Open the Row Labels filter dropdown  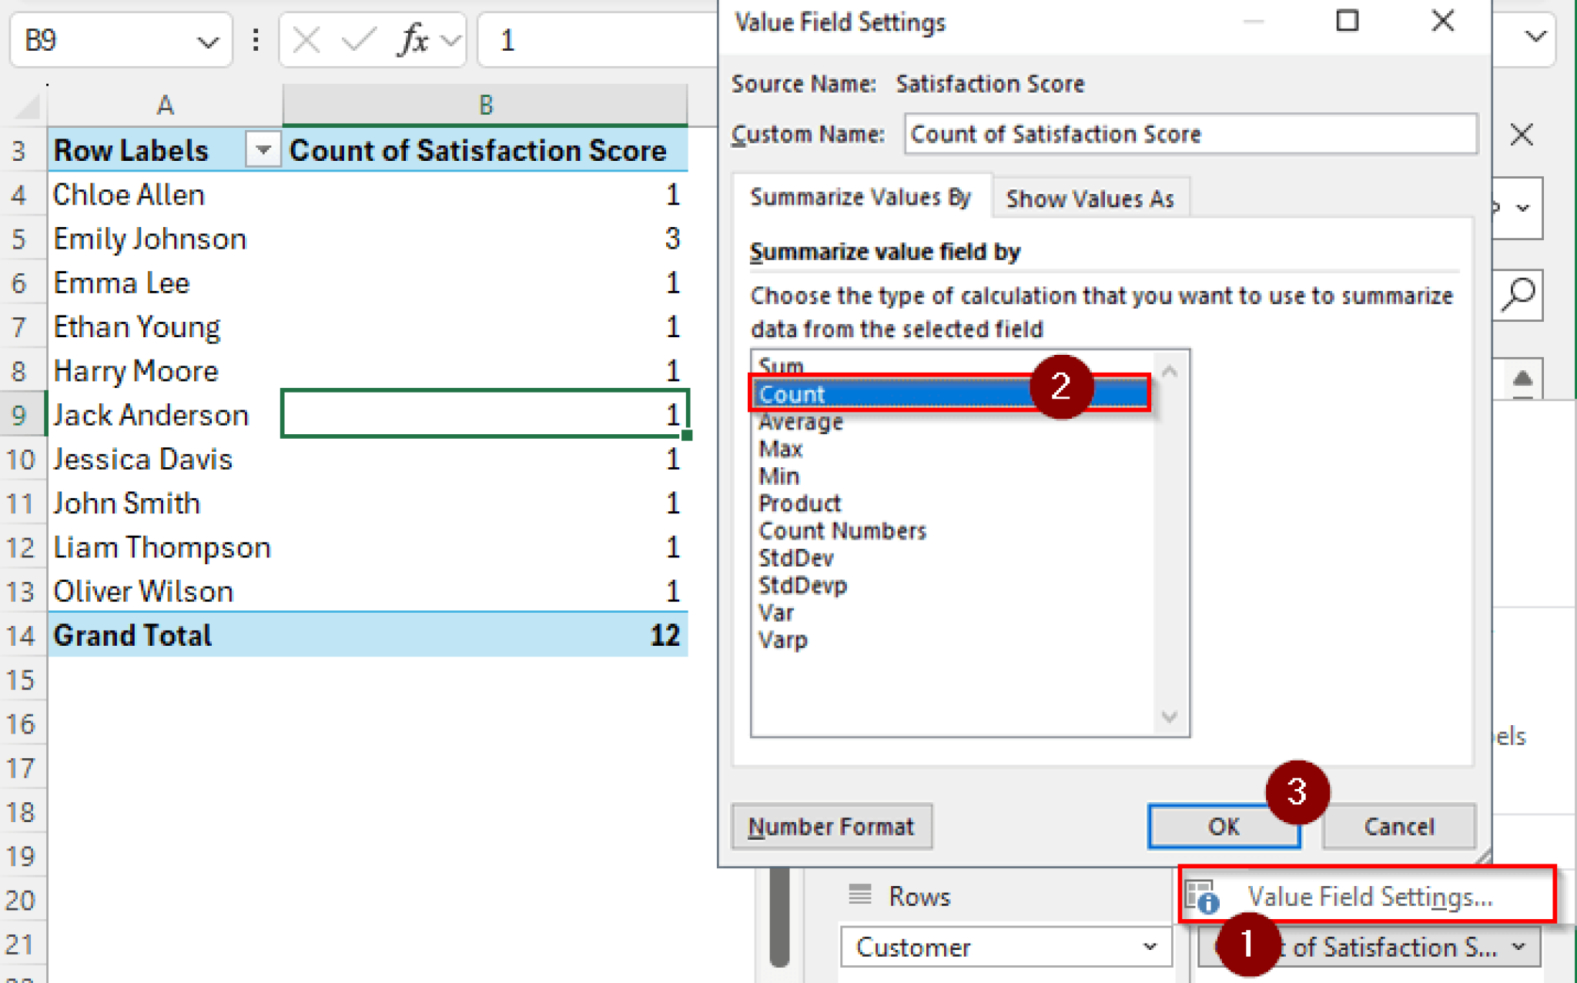point(263,150)
